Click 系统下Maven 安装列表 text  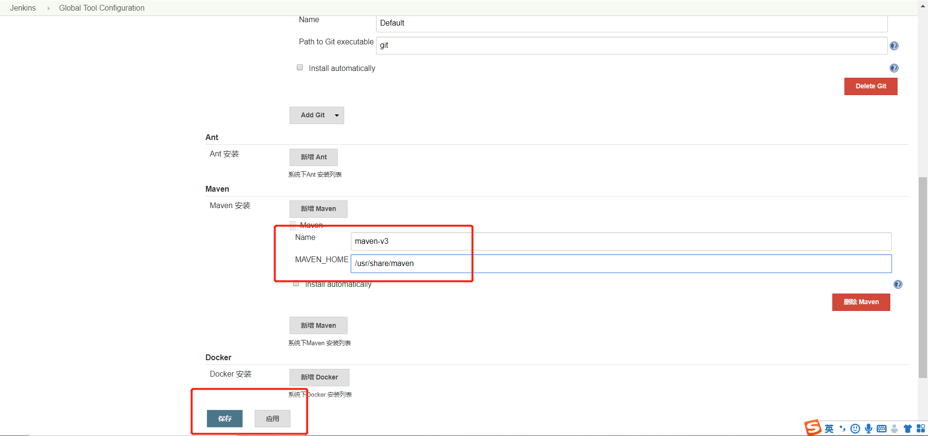(319, 343)
